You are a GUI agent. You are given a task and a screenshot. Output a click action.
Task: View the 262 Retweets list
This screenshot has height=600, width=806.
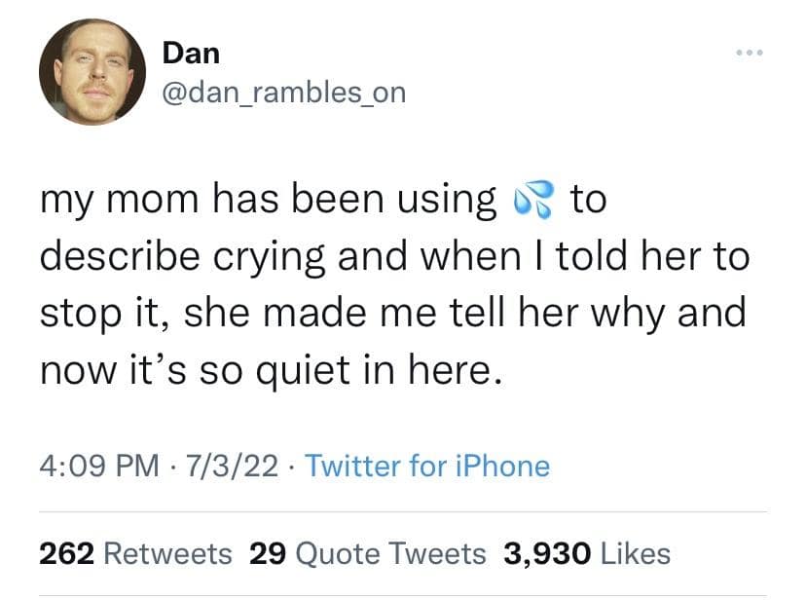(135, 554)
